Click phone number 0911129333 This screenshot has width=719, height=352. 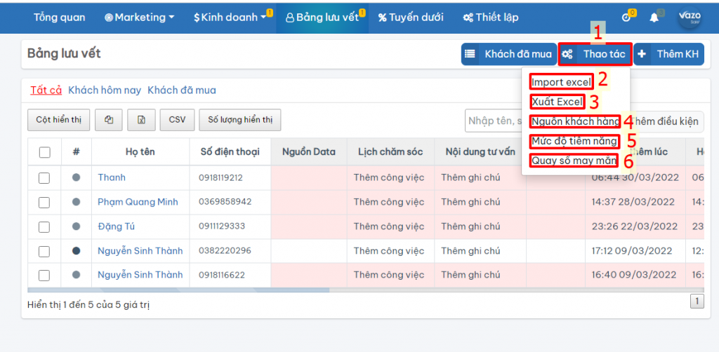pos(221,226)
